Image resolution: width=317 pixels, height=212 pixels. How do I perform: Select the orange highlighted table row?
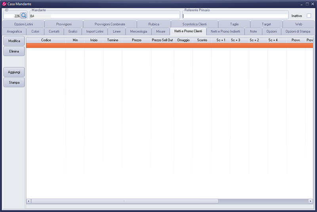tap(166, 45)
